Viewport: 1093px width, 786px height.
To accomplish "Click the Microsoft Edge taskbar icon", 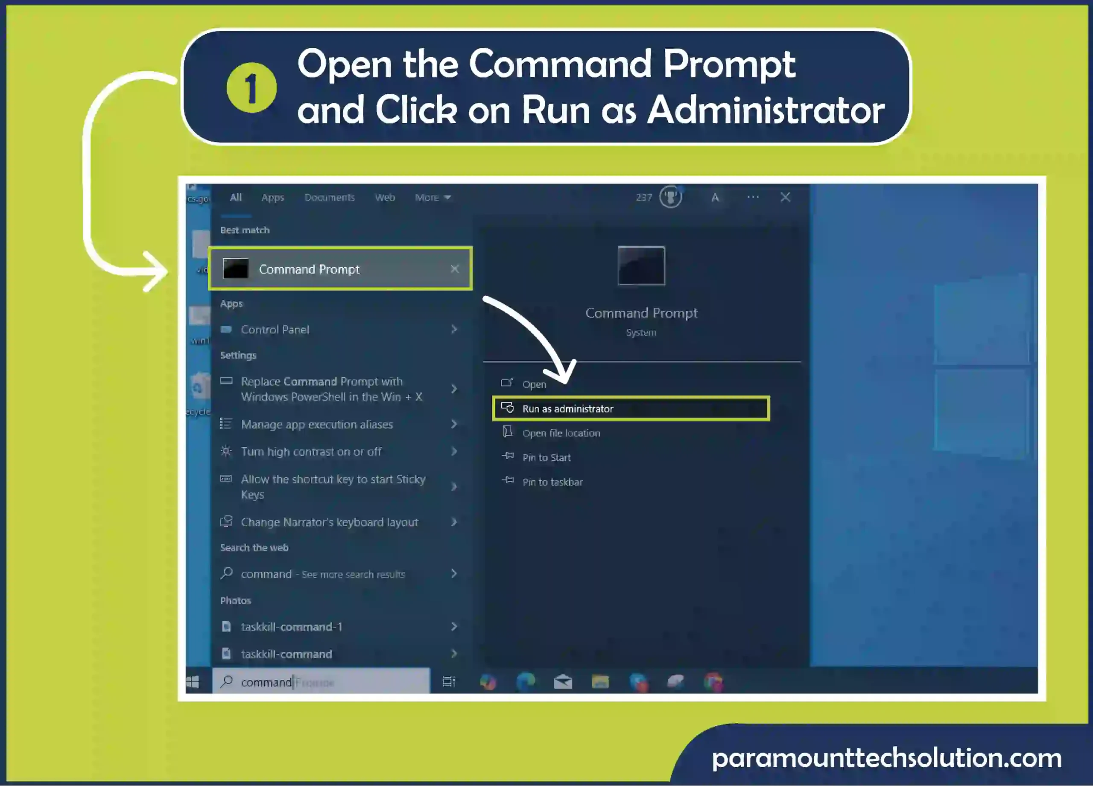I will click(x=524, y=682).
